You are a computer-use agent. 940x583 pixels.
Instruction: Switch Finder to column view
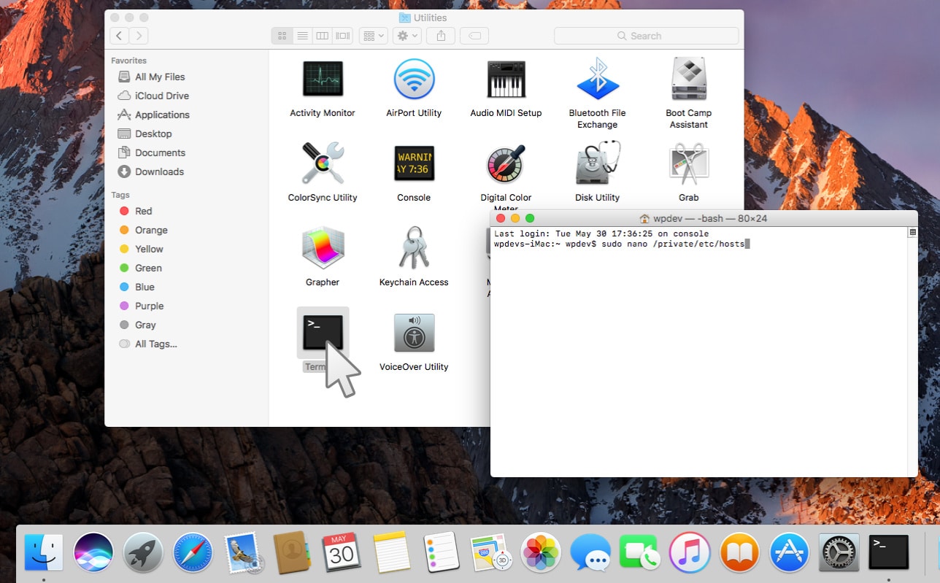[x=322, y=35]
